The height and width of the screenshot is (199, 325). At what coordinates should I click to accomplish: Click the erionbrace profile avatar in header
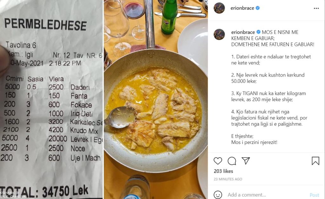pos(219,8)
